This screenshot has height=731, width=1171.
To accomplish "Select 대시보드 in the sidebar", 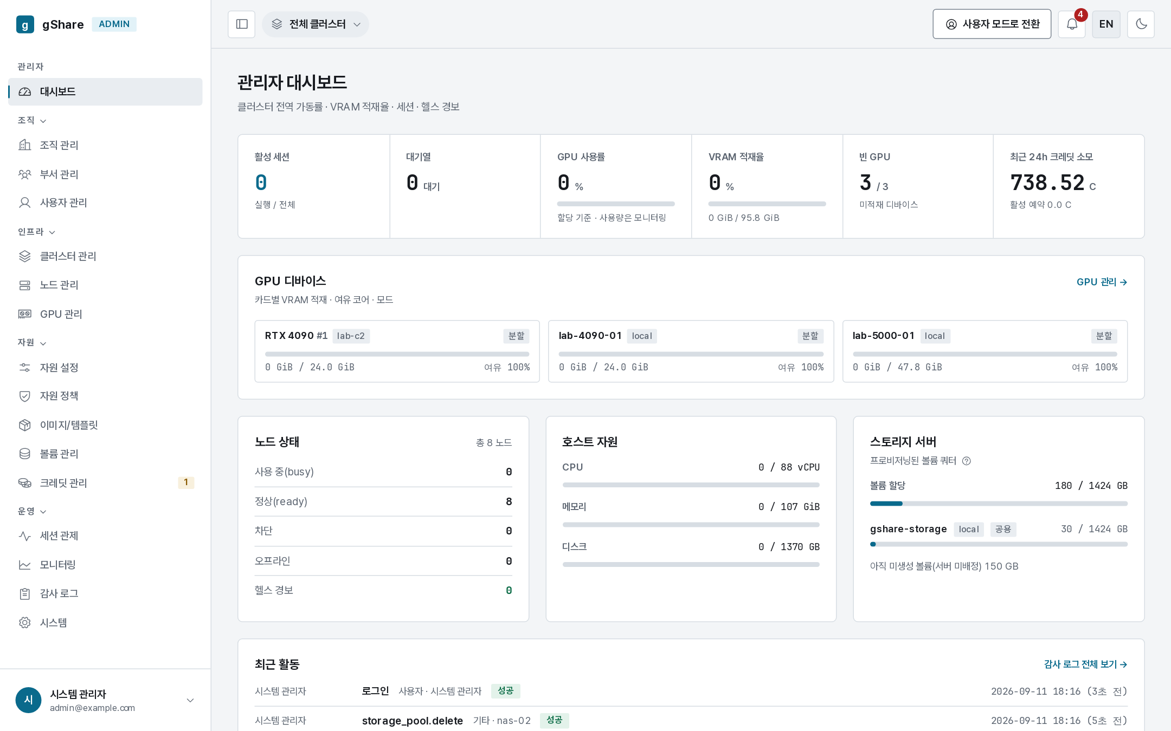I will click(105, 92).
